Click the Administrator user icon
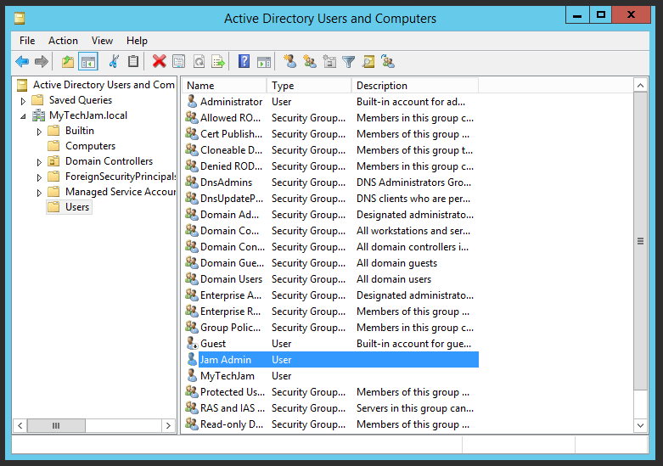Screen dimensions: 663x466 192,102
